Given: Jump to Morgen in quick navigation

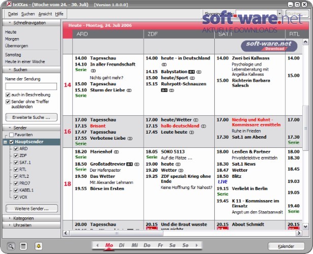Looking at the screenshot, I should 12,39.
